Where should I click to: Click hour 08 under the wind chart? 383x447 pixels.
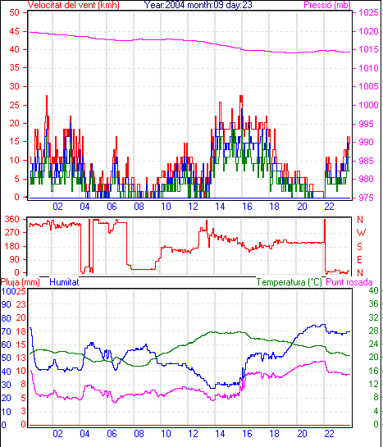tap(139, 207)
